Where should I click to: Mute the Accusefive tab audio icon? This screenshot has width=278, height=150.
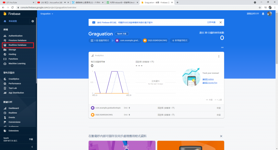pos(65,2)
